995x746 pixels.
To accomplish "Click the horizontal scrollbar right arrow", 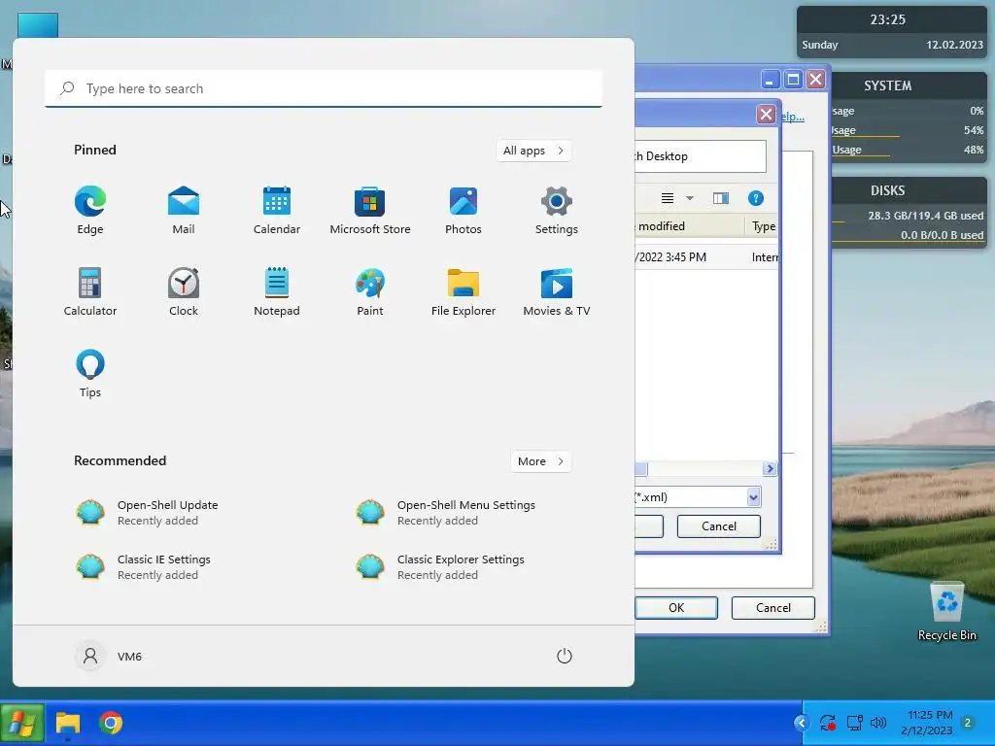I will pyautogui.click(x=770, y=469).
